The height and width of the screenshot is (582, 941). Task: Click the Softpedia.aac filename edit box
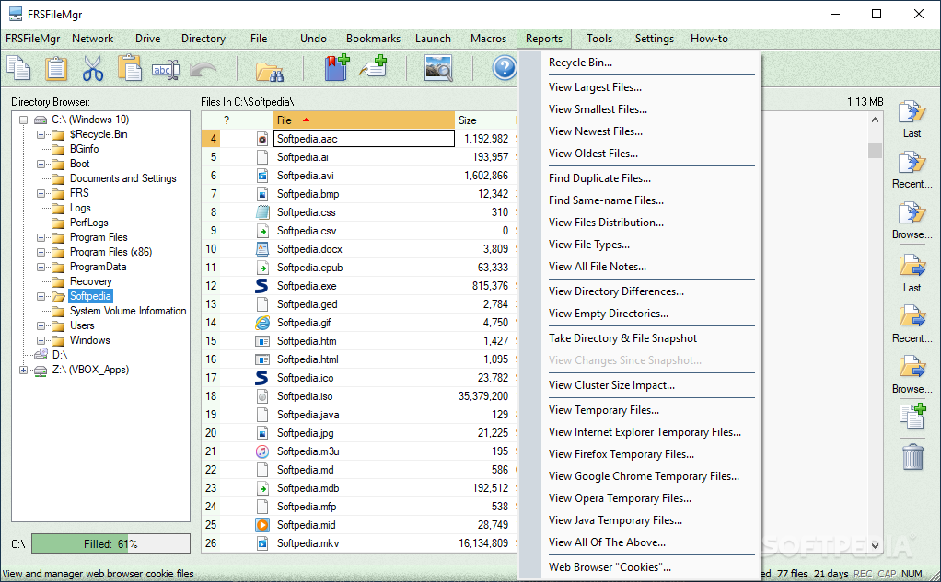[364, 139]
